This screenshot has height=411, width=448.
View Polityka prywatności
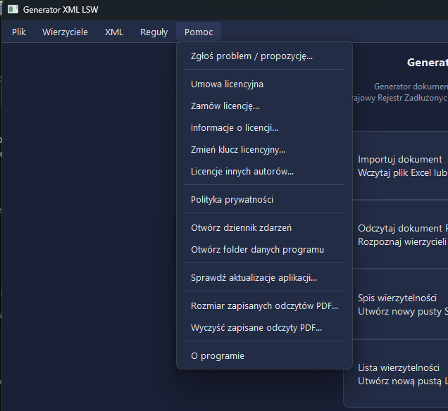pyautogui.click(x=265, y=199)
